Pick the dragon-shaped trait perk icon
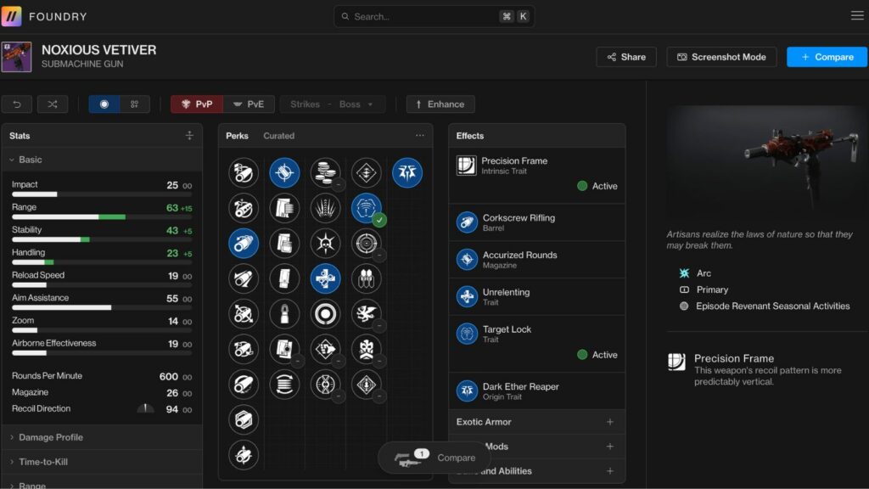The image size is (869, 489). click(367, 314)
